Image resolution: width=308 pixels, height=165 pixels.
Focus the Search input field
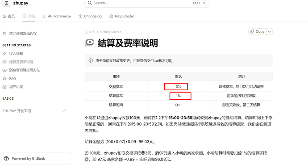[147, 3]
